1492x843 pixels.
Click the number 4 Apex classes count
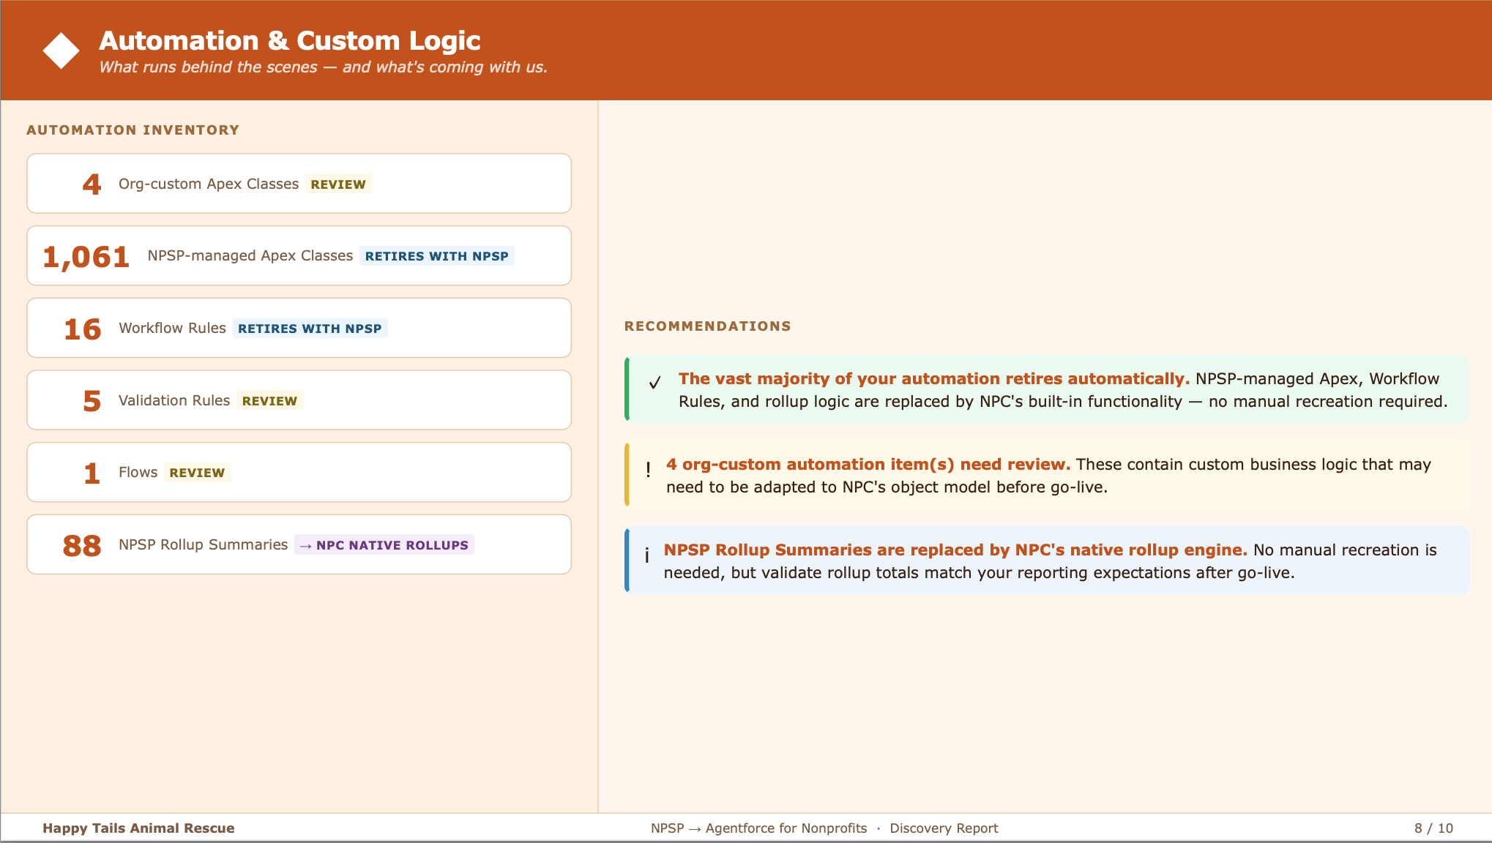[92, 184]
